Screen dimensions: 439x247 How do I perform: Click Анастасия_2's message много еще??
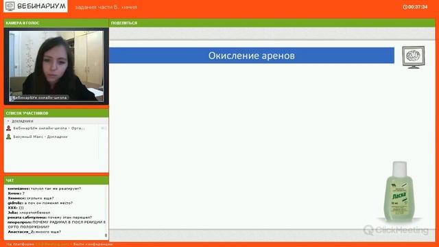point(34,232)
